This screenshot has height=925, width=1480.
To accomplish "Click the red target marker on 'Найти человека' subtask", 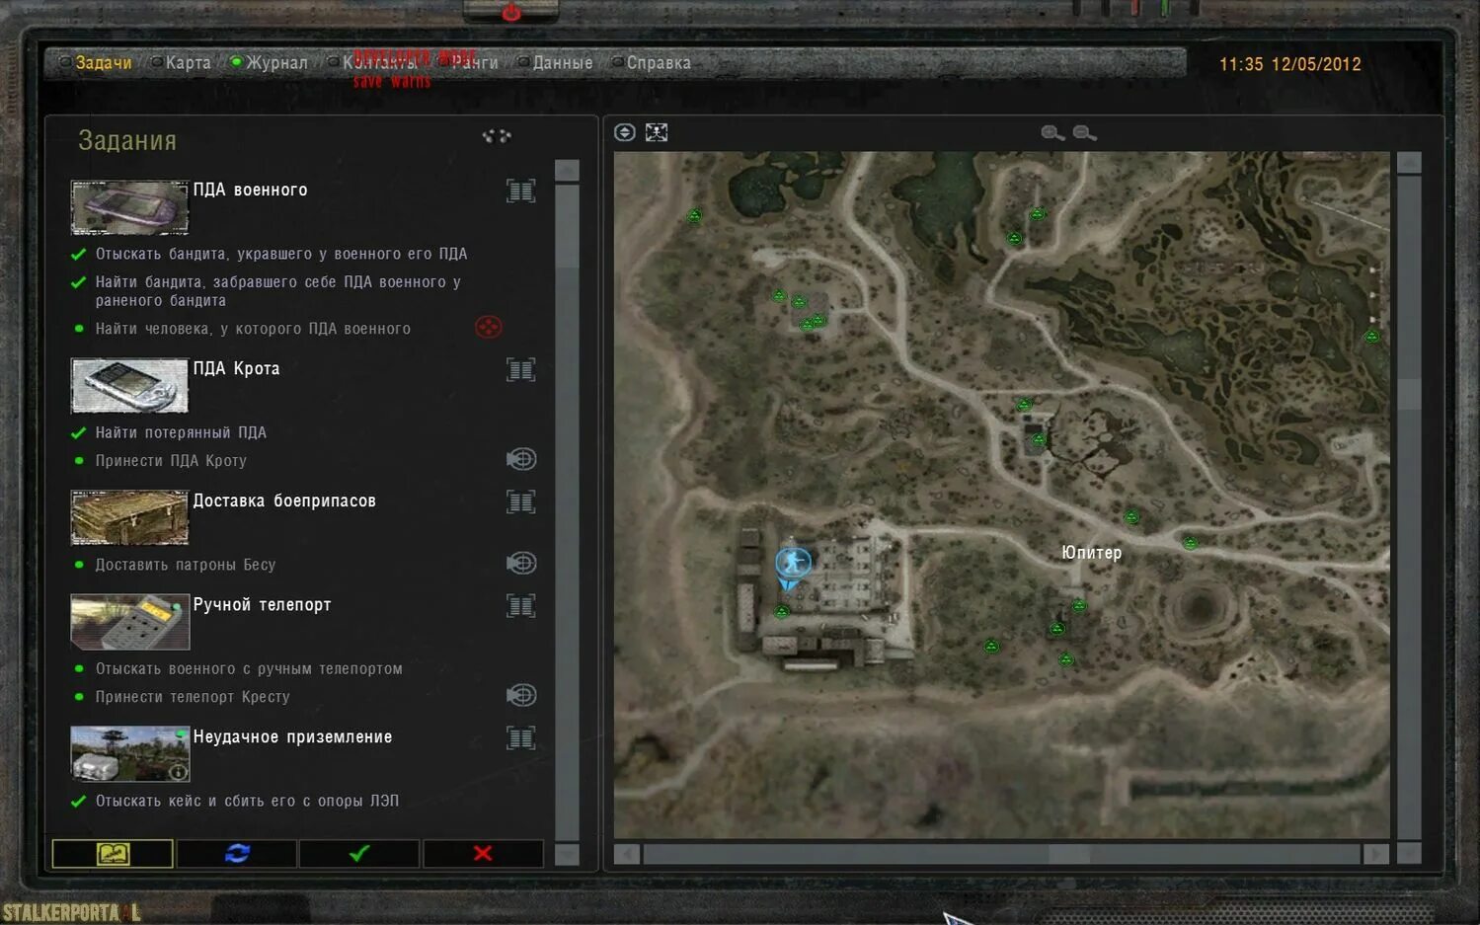I will point(488,327).
